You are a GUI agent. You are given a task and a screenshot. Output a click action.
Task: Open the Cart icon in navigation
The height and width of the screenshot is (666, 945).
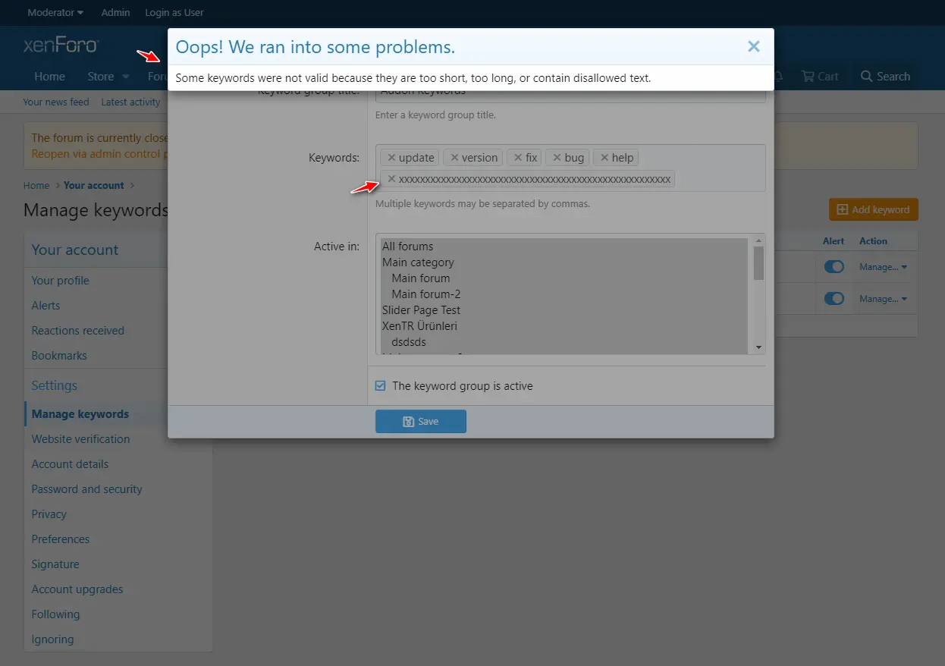[x=820, y=77]
